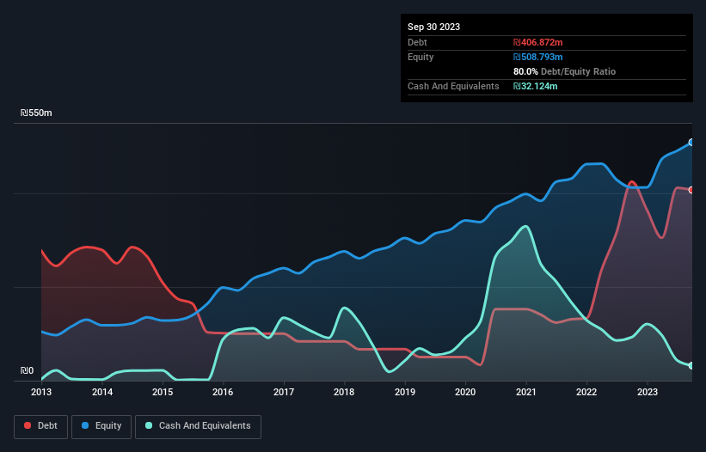The height and width of the screenshot is (452, 706).
Task: Click the teal Cash legend dot
Action: click(x=149, y=425)
